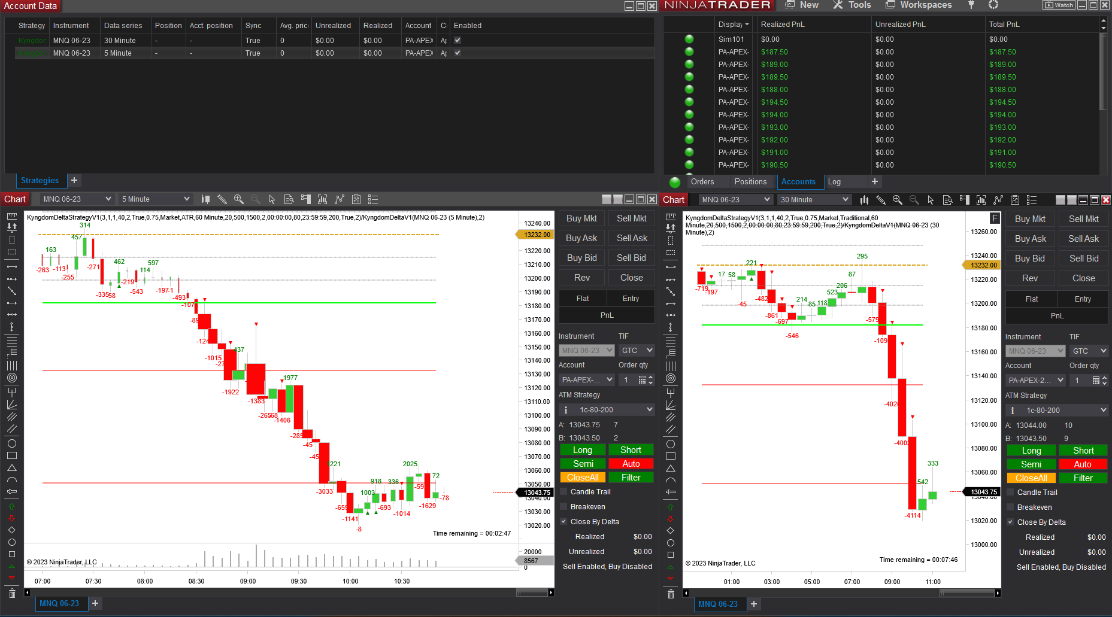This screenshot has width=1112, height=617.
Task: Toggle data box icon in 5 Minute chart toolbar
Action: 289,199
